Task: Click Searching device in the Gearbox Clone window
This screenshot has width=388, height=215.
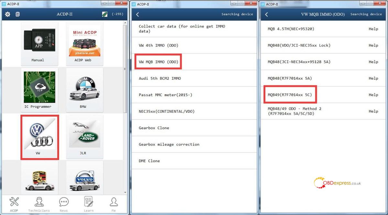Action: tap(237, 14)
